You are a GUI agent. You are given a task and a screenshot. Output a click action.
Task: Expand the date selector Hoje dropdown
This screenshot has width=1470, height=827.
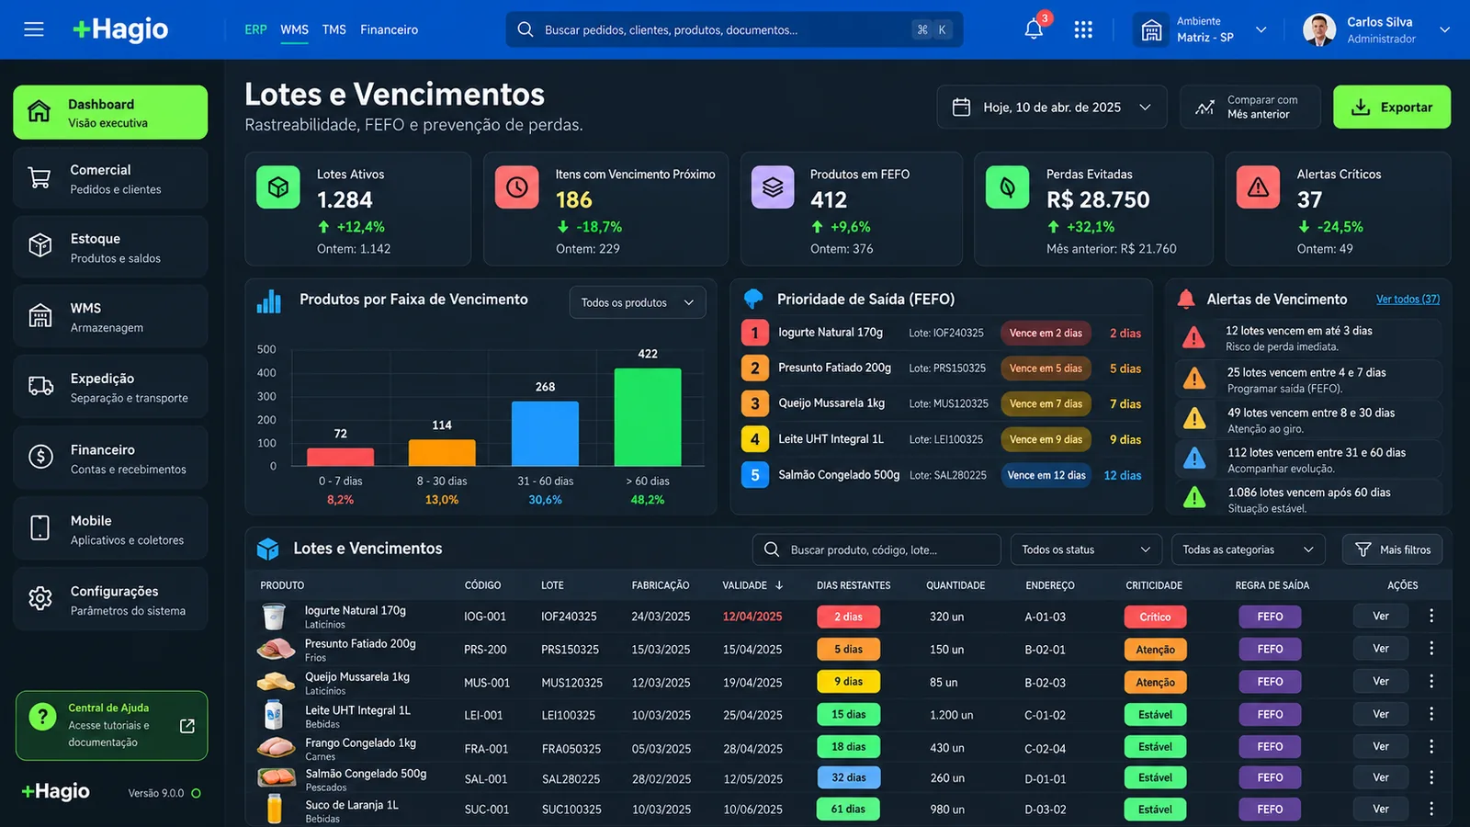coord(1052,108)
